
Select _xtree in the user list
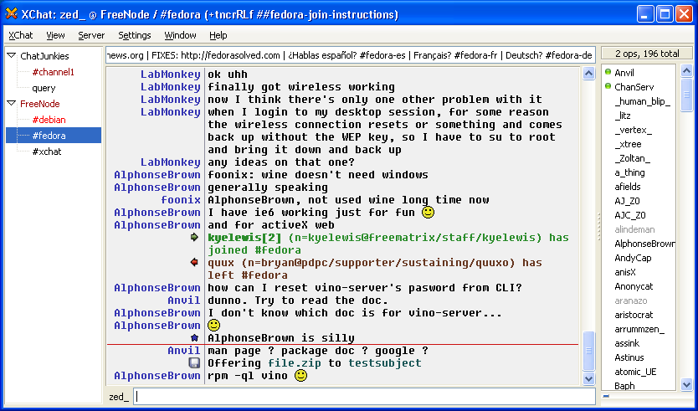click(628, 144)
